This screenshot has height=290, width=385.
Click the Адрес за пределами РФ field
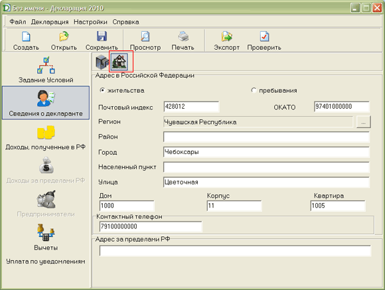click(x=235, y=251)
